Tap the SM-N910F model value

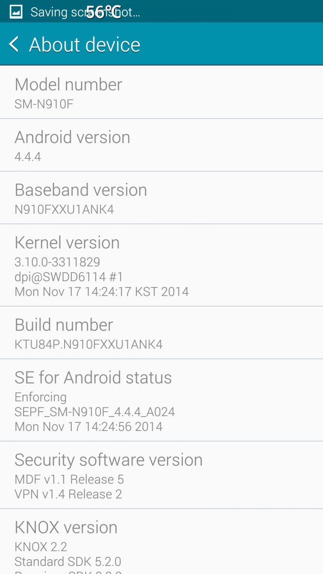tap(44, 104)
